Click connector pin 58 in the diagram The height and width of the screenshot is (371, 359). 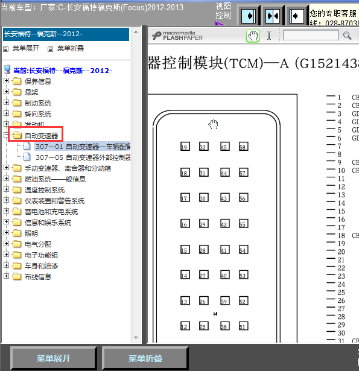243,147
